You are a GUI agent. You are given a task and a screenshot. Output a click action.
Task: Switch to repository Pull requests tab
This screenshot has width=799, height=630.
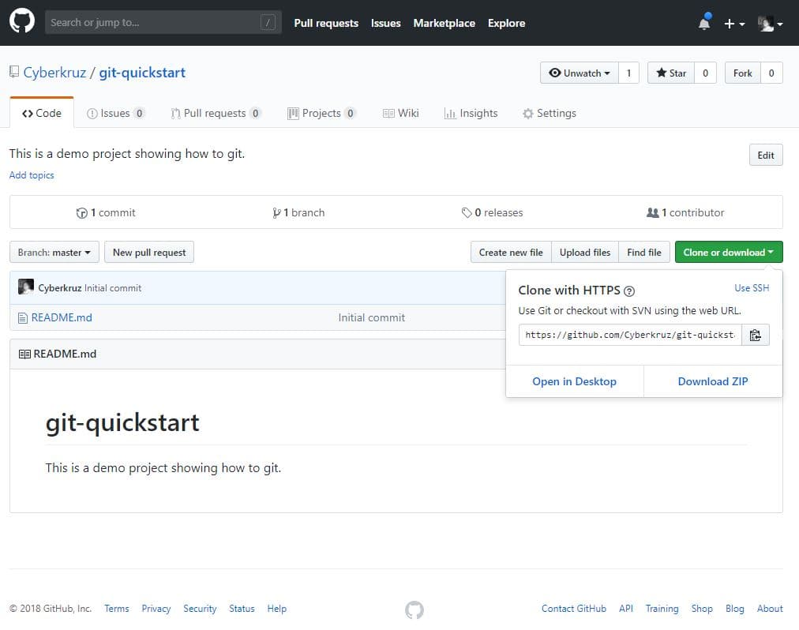coord(216,113)
